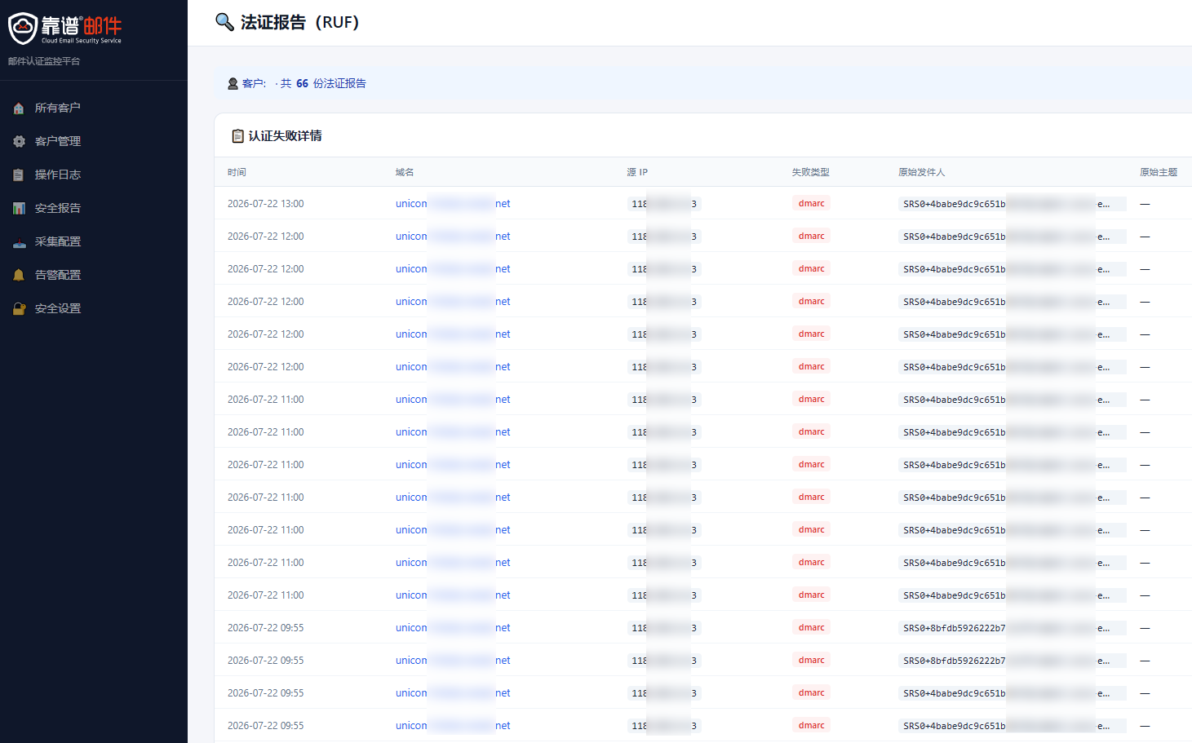The image size is (1192, 743).
Task: Click the 安全报告 chart icon
Action: pos(19,209)
